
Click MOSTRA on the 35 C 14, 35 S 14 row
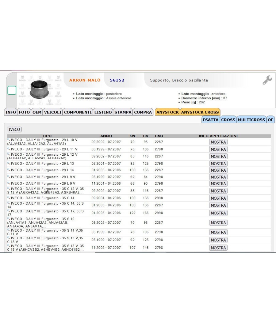pyautogui.click(x=218, y=205)
